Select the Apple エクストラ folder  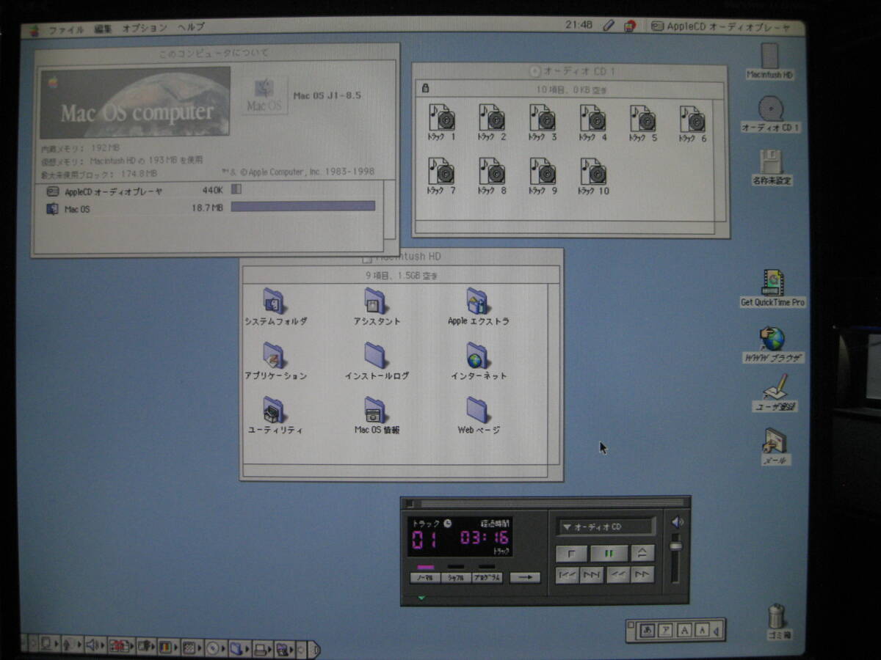(478, 307)
